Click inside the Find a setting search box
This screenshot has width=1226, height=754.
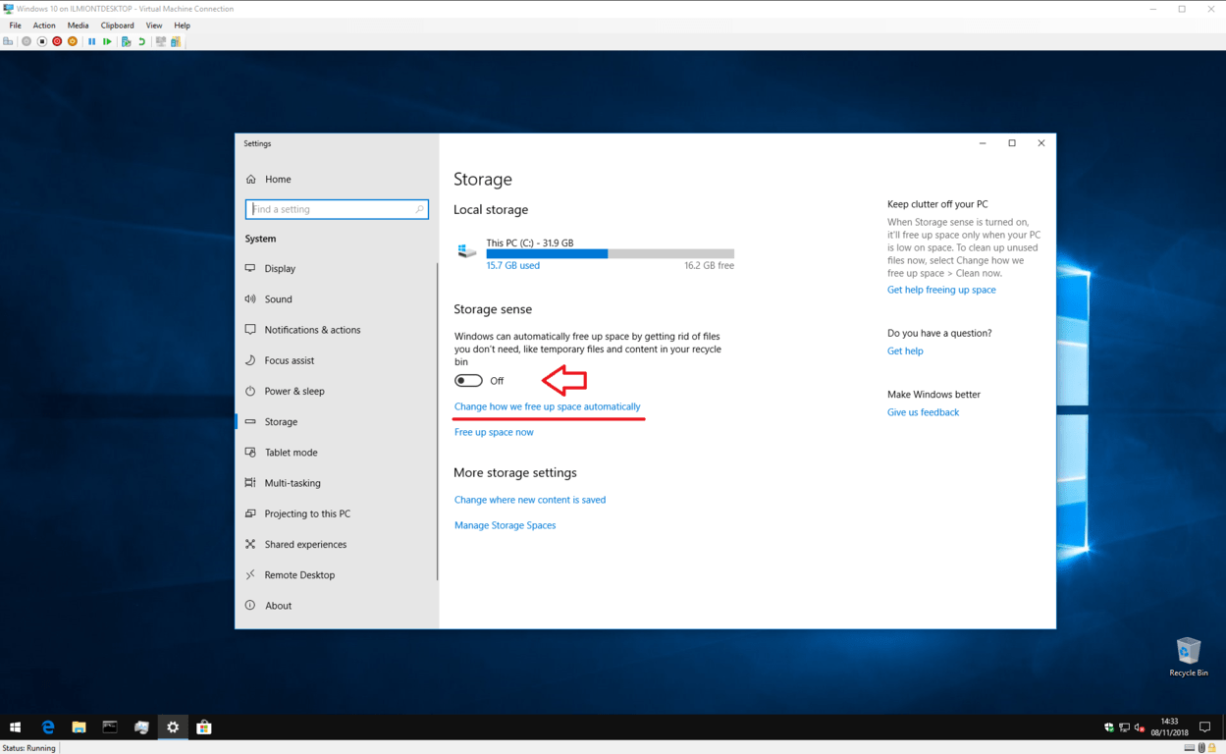(x=337, y=209)
